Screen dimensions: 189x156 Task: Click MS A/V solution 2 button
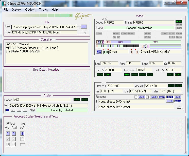pos(22,139)
